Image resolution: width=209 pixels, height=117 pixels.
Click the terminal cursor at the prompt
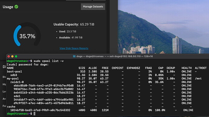(35, 114)
